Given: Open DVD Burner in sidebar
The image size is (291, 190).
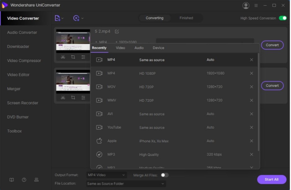Looking at the screenshot, I should [18, 117].
